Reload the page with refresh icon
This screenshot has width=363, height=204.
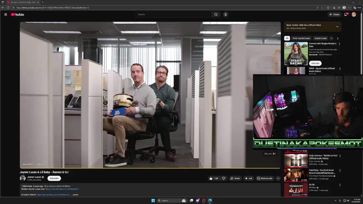click(8, 8)
